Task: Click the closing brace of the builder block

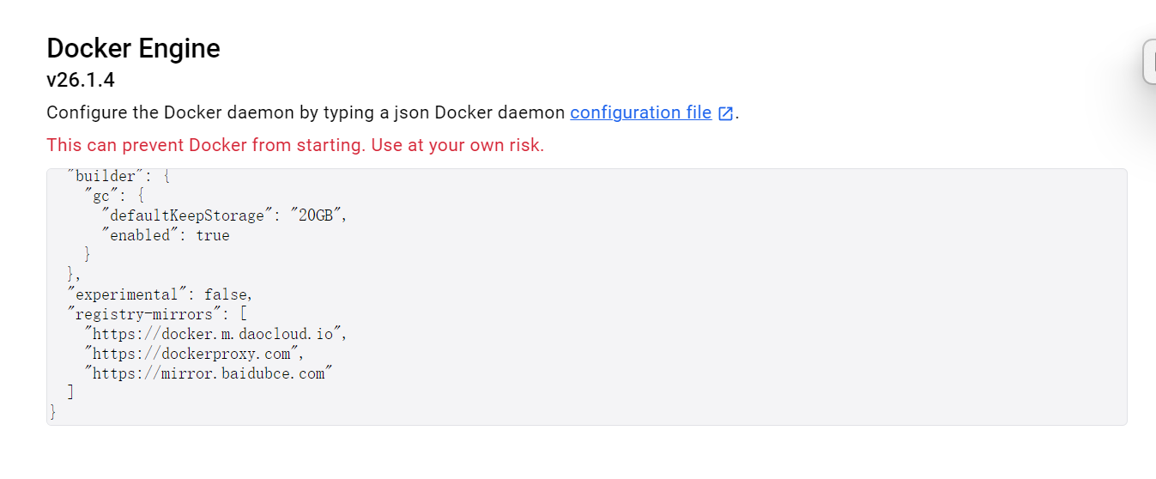Action: click(73, 275)
